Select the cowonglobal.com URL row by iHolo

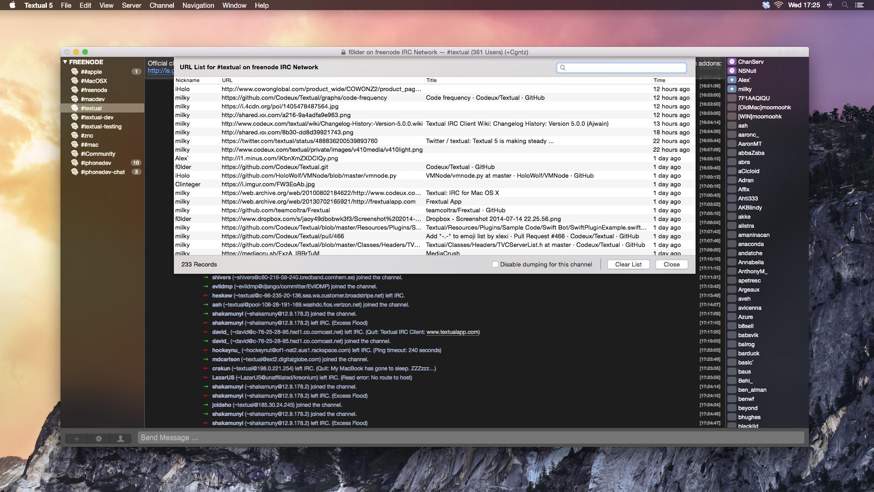[435, 89]
